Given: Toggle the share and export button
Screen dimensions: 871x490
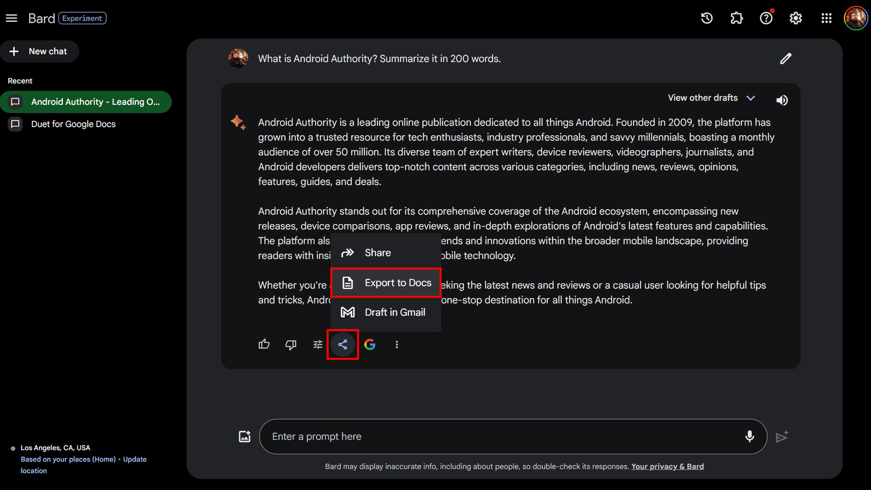Looking at the screenshot, I should [x=343, y=345].
